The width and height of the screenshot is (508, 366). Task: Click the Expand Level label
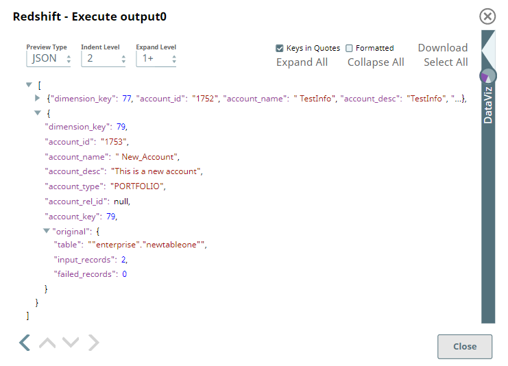pyautogui.click(x=156, y=47)
